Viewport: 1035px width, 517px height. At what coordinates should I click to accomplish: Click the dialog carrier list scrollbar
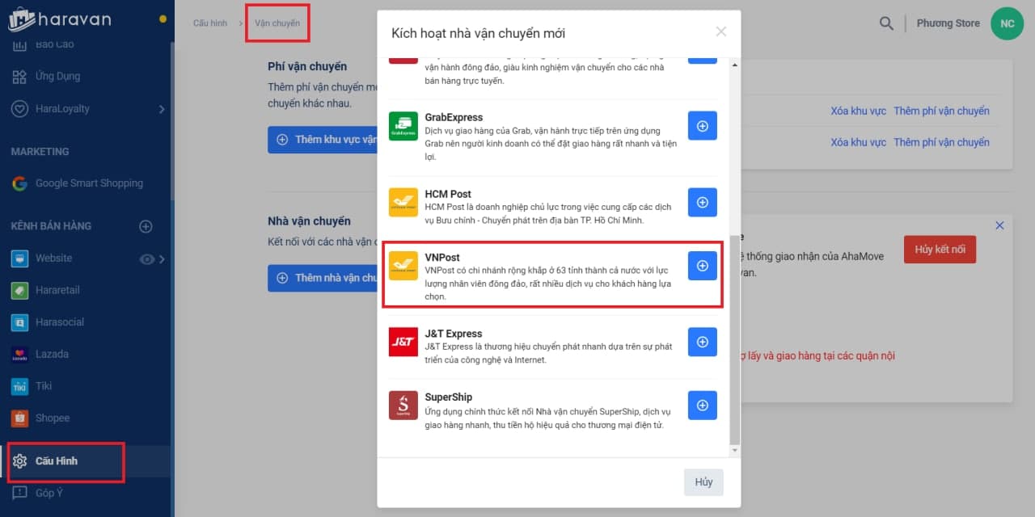tap(734, 339)
